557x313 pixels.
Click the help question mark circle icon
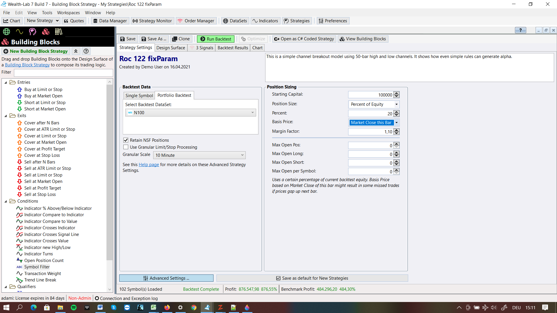point(86,51)
